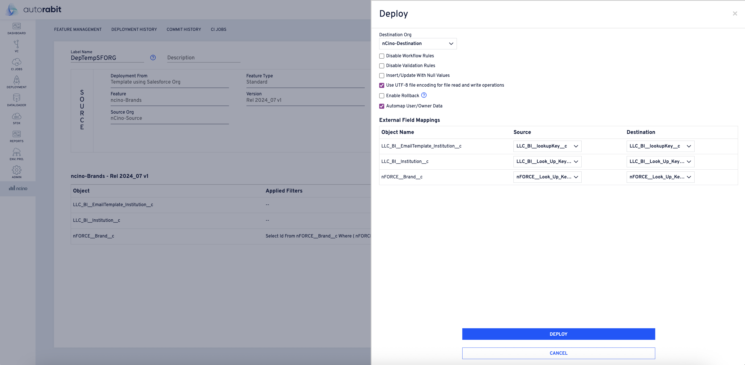Click the Description input field
This screenshot has height=365, width=745.
203,58
